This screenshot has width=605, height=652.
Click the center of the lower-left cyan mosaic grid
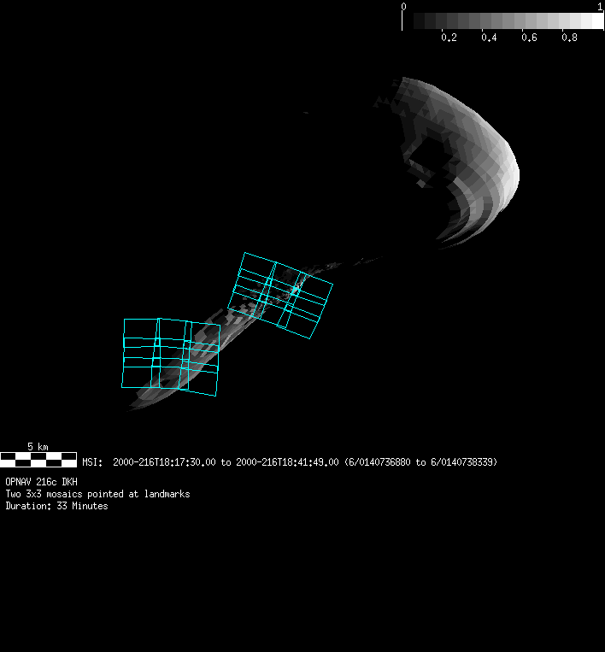(x=171, y=356)
